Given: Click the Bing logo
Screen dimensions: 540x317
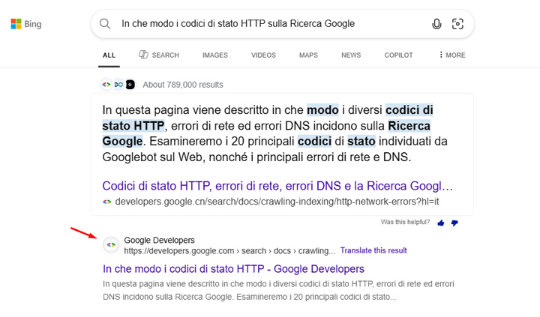Looking at the screenshot, I should [26, 24].
